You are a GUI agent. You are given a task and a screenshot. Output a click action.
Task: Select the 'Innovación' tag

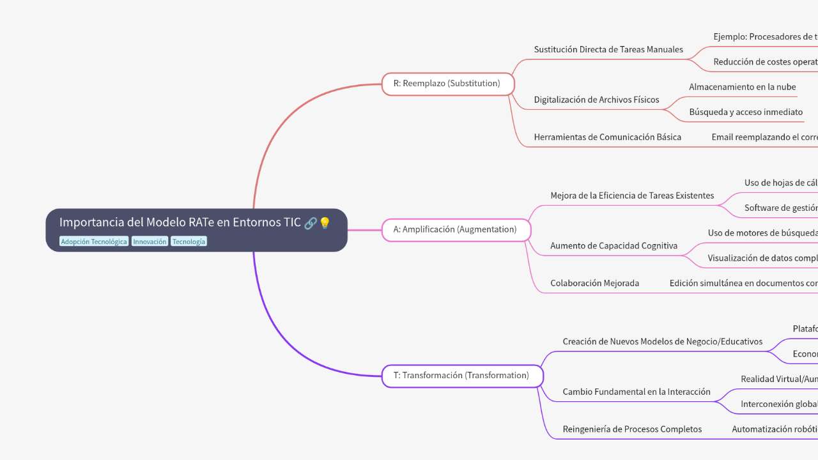(150, 241)
